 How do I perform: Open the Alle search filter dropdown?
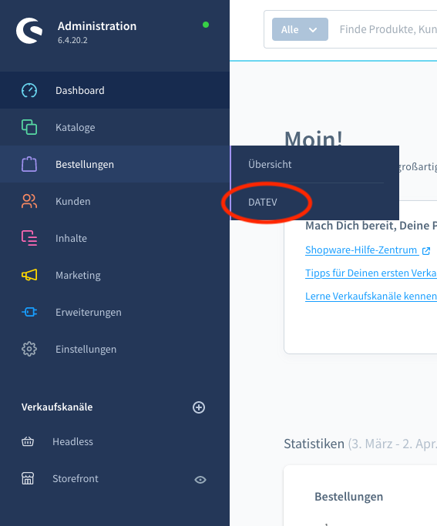click(x=300, y=29)
